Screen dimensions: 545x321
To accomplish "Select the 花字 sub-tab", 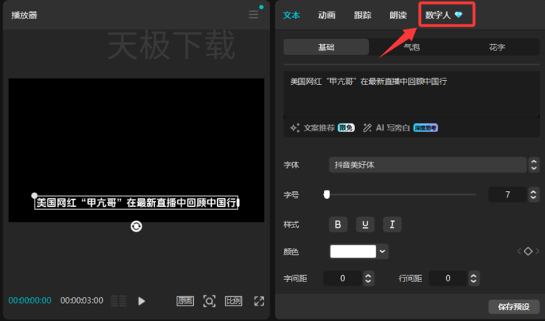I will [497, 47].
